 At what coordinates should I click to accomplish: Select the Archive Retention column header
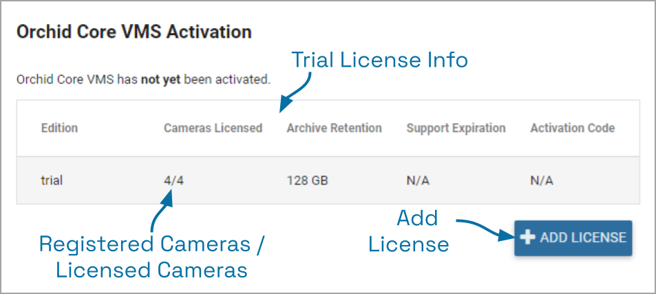point(334,128)
